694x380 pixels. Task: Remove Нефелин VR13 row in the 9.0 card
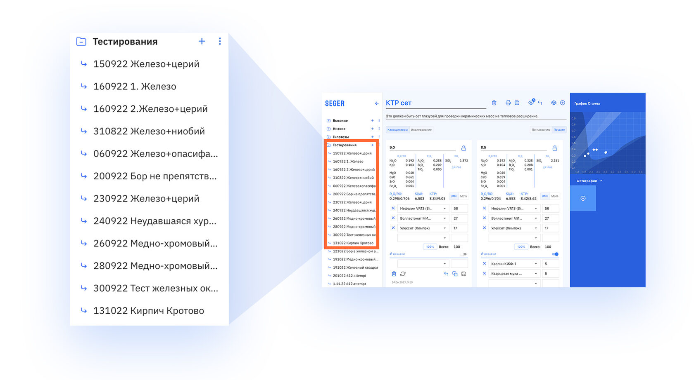[x=393, y=208]
